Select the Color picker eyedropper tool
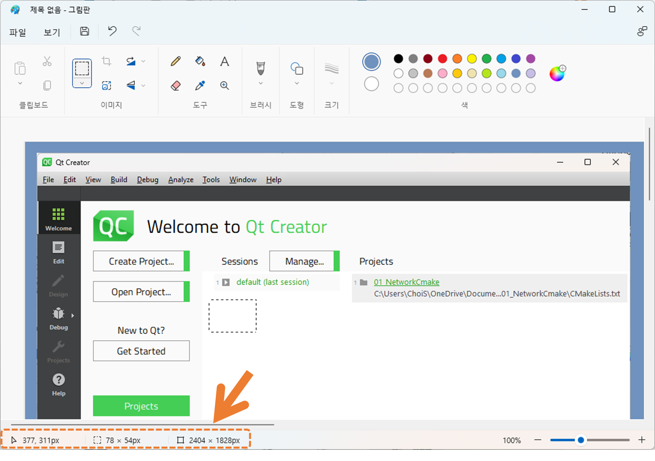The image size is (655, 461). click(x=200, y=85)
